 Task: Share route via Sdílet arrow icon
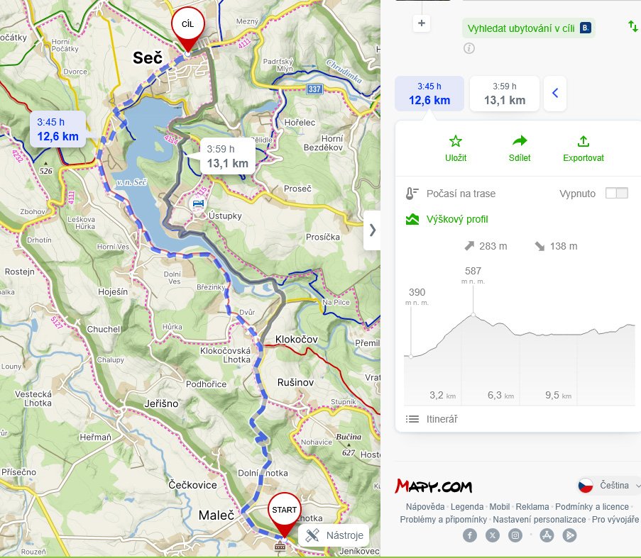(520, 149)
